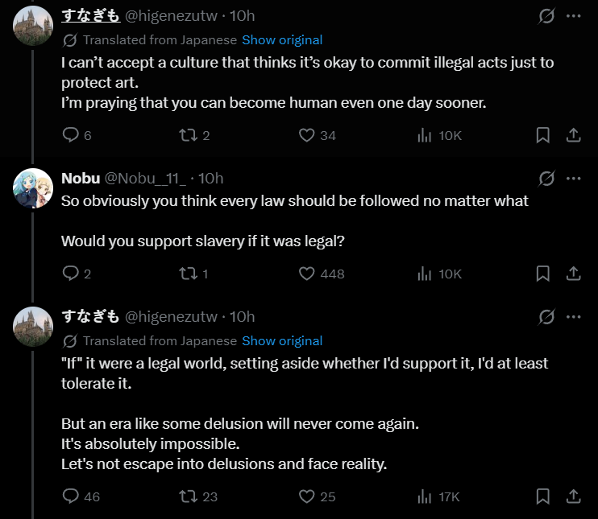This screenshot has width=598, height=519.
Task: Show original text of the last tweet
Action: click(x=282, y=341)
